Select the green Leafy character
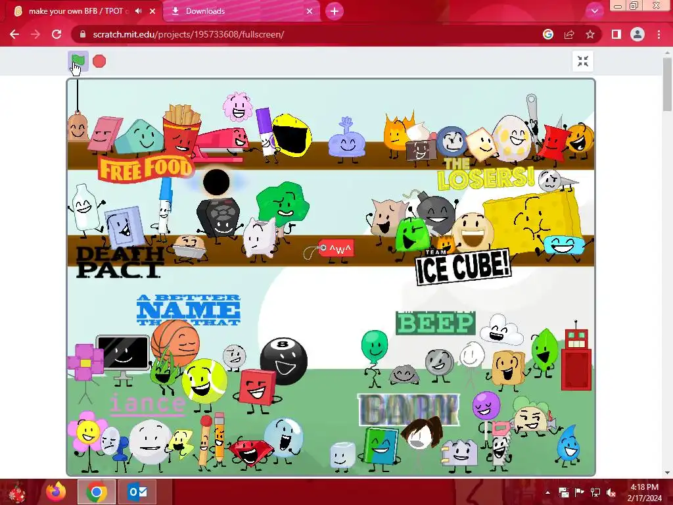The height and width of the screenshot is (505, 673). click(545, 350)
